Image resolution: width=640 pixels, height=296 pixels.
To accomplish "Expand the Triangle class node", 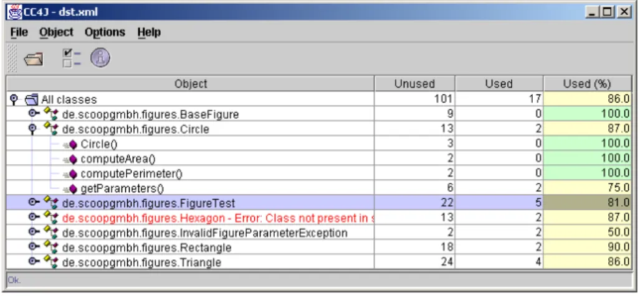I will [34, 261].
